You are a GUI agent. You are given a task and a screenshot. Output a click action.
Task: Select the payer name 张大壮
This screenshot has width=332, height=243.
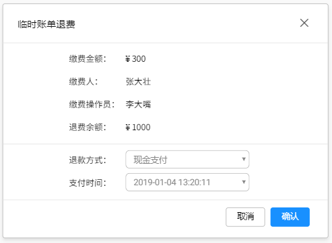[x=138, y=82]
